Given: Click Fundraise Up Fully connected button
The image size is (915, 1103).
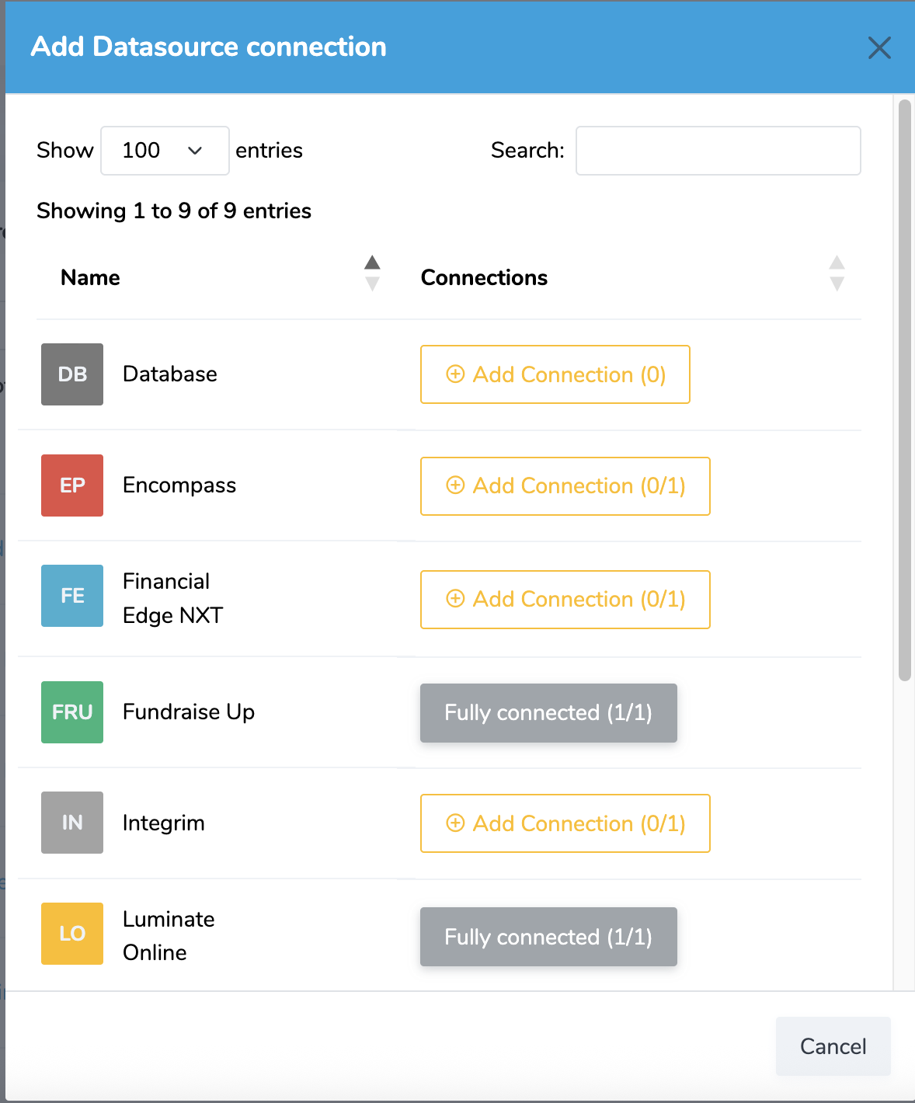Looking at the screenshot, I should 548,713.
